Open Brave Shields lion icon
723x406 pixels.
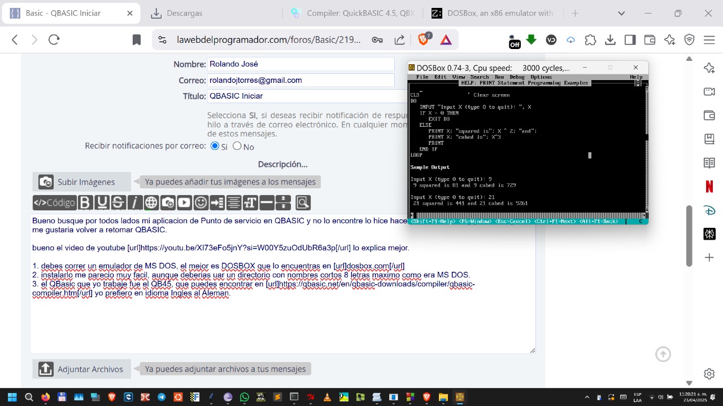423,39
